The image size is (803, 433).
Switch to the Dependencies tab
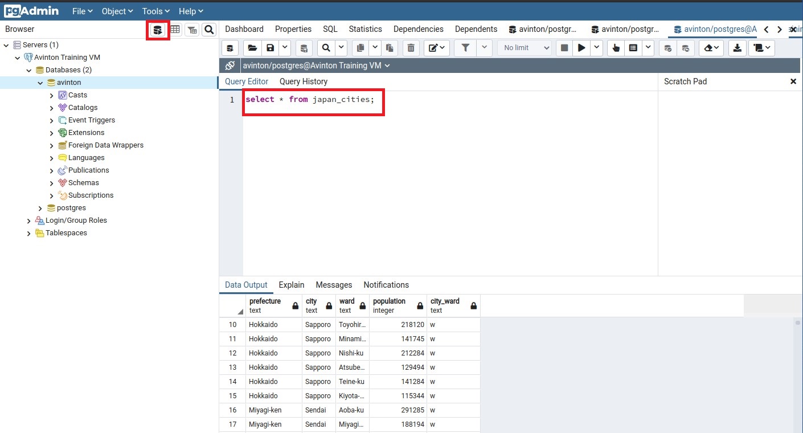pyautogui.click(x=419, y=29)
